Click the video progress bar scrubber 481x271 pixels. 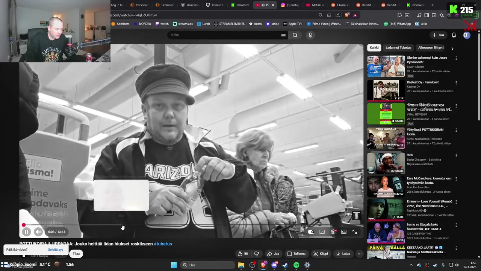coord(24,225)
